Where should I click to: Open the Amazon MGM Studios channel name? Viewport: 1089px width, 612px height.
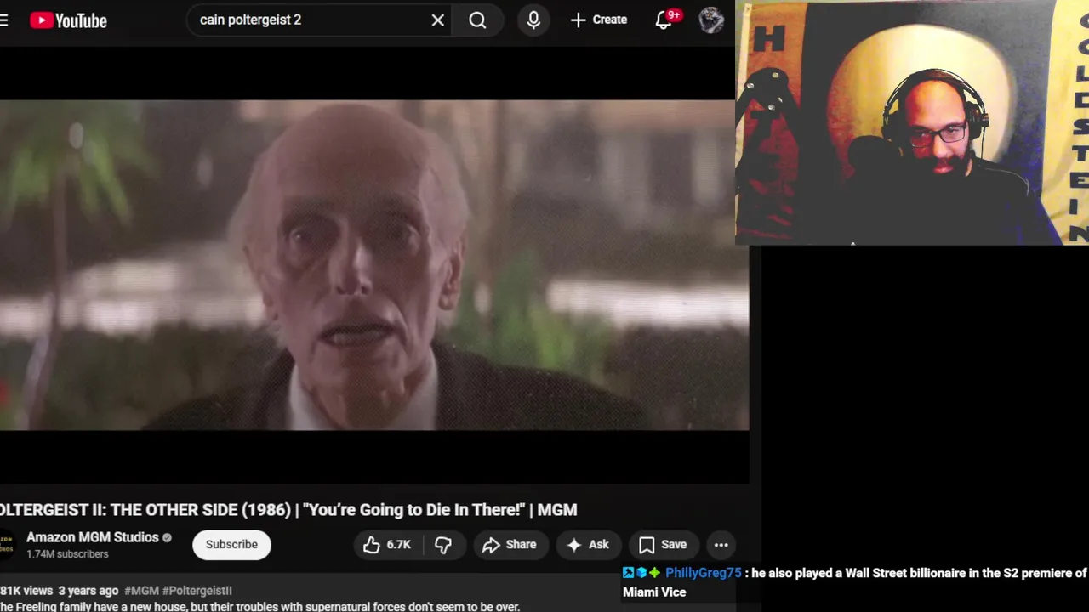(x=92, y=537)
